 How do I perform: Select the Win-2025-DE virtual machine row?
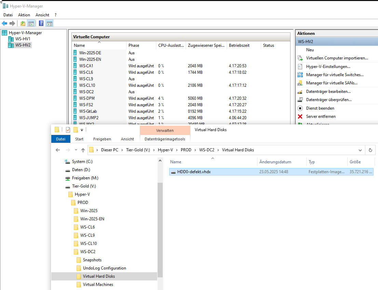click(x=181, y=53)
